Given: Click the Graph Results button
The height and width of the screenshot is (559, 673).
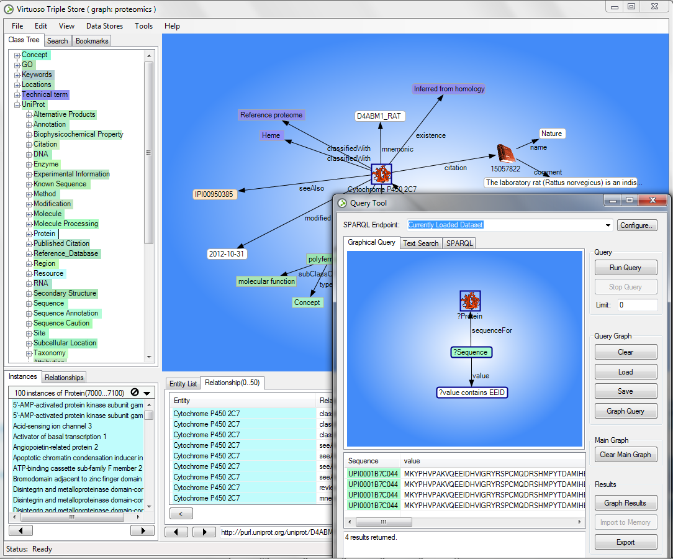Looking at the screenshot, I should (625, 503).
